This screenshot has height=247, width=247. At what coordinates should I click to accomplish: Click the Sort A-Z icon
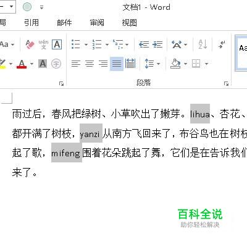(203, 44)
